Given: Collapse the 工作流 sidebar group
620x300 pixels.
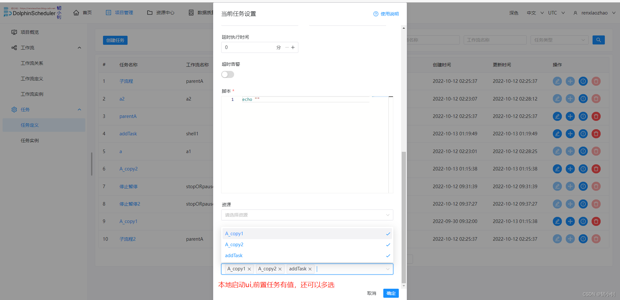Looking at the screenshot, I should (79, 48).
